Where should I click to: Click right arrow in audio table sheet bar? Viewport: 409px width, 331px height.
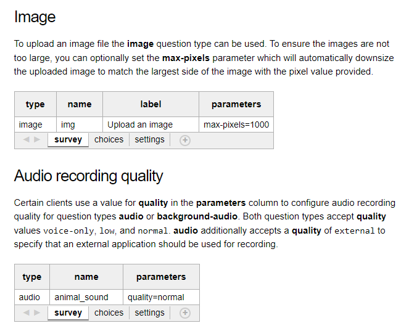click(x=37, y=313)
